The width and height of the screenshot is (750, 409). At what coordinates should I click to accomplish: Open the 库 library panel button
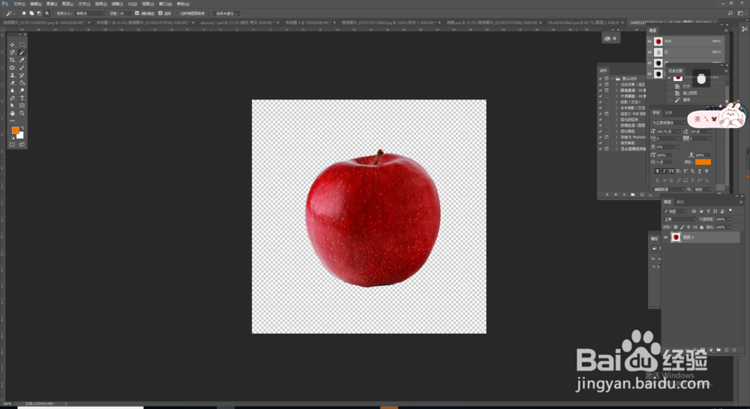(610, 38)
